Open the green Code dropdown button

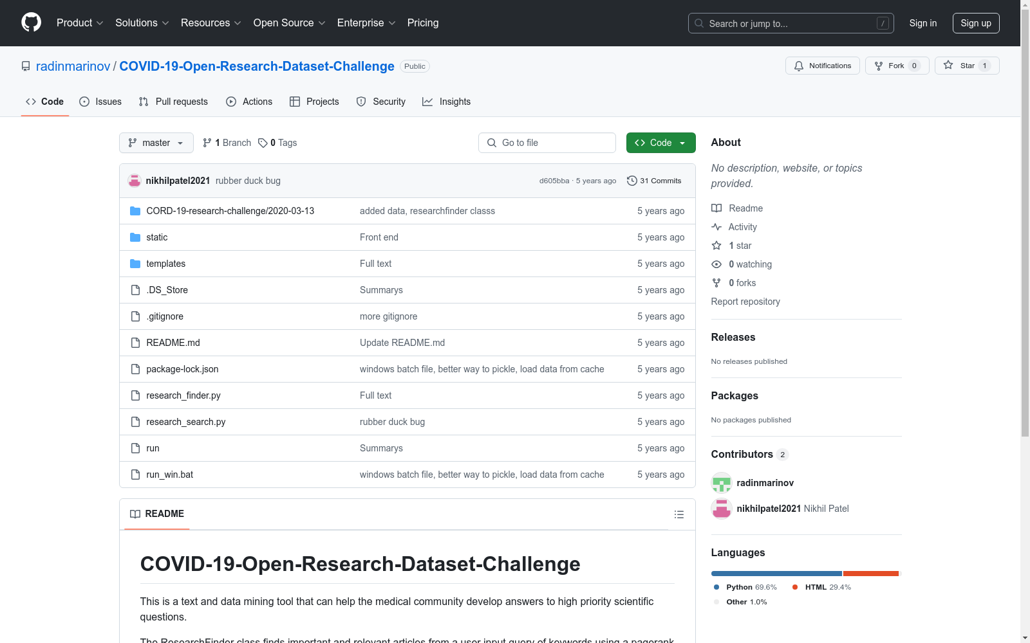click(x=660, y=143)
